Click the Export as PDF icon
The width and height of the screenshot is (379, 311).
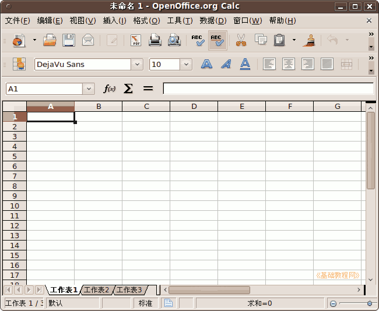tap(136, 40)
